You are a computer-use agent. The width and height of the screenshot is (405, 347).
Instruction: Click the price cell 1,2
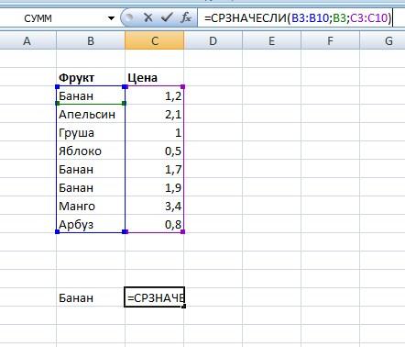(x=155, y=95)
